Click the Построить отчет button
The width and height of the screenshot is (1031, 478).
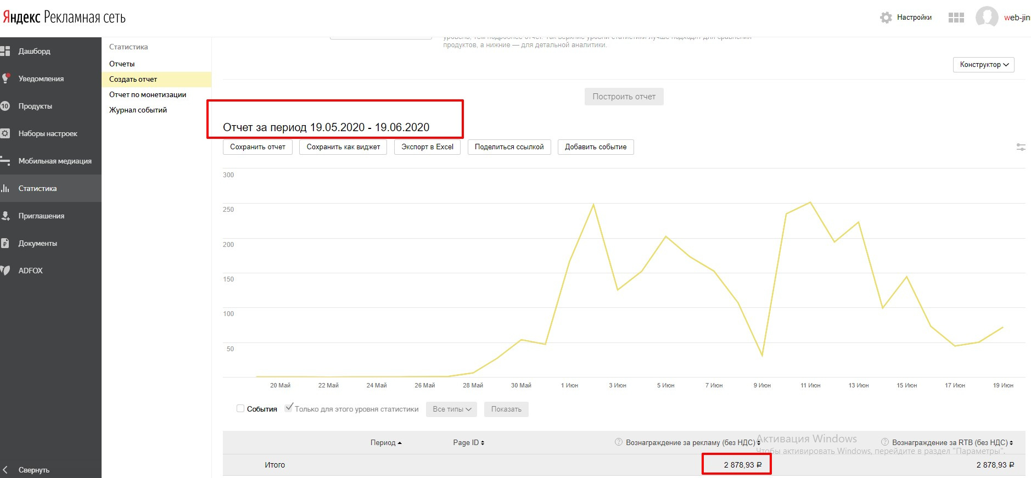click(x=624, y=97)
